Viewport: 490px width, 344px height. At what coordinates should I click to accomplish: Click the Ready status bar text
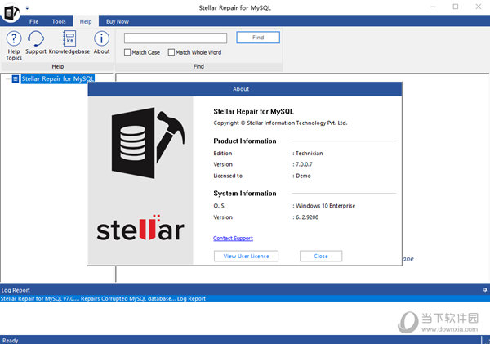click(x=11, y=340)
